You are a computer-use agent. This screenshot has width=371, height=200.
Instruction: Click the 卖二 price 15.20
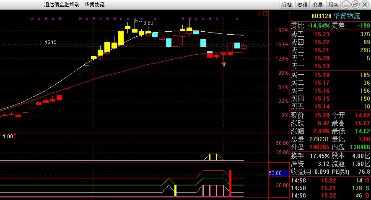(x=322, y=58)
